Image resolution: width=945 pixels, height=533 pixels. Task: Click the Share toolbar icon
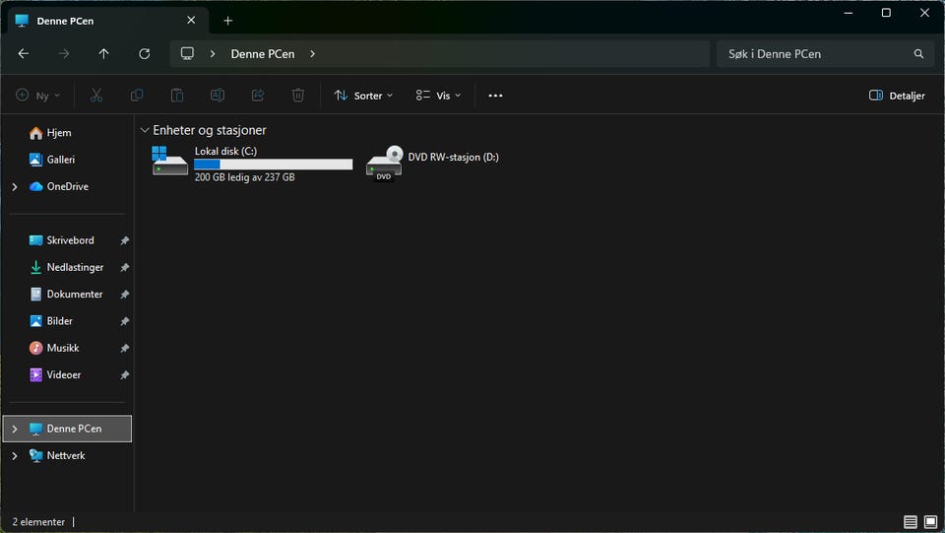(258, 96)
